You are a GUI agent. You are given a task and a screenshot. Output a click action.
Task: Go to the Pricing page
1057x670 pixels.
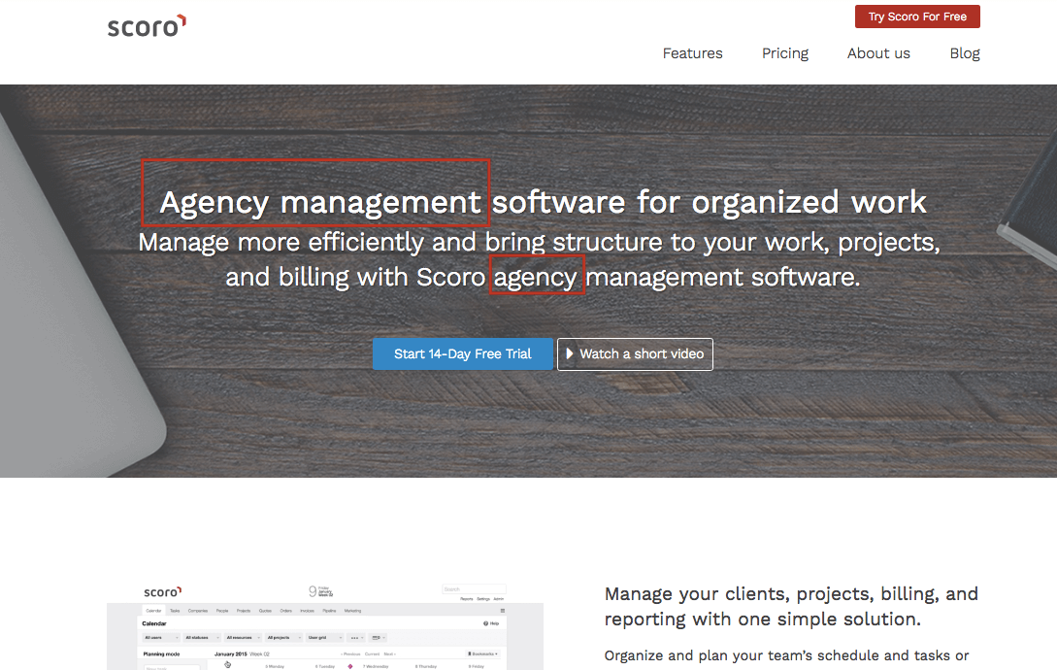click(x=784, y=53)
